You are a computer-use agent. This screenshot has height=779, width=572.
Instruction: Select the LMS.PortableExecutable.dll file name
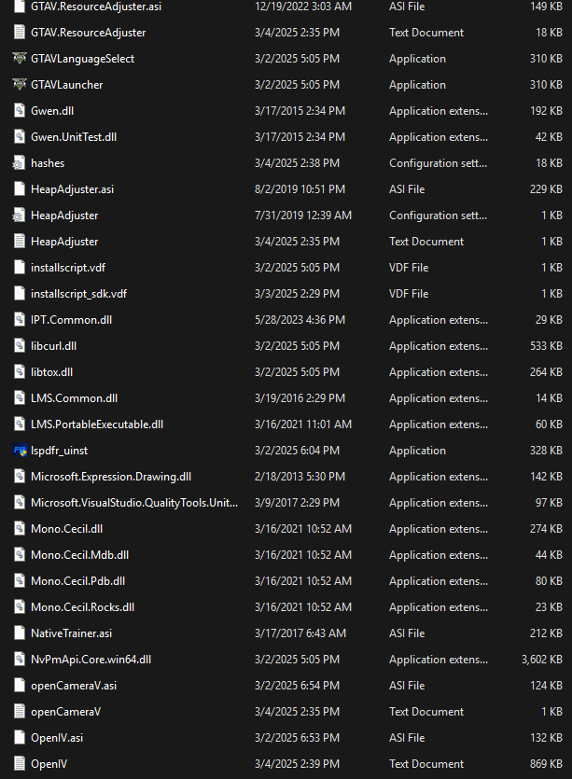[97, 424]
